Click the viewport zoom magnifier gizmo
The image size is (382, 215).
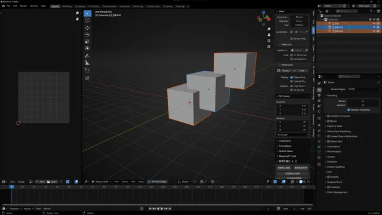(x=269, y=29)
